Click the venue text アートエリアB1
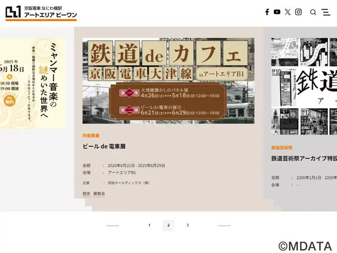 122,172
